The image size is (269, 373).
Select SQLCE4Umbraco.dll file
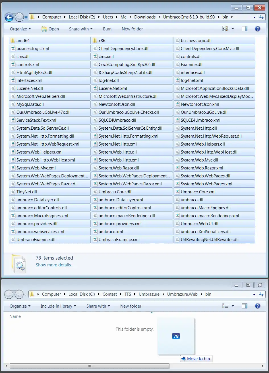132,120
